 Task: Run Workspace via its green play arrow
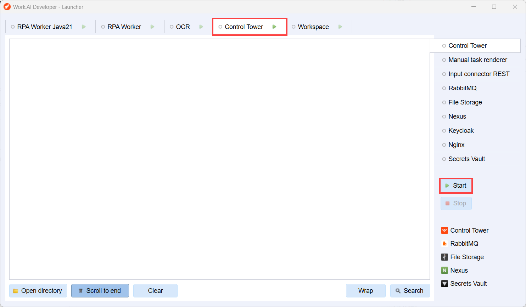[x=340, y=27]
